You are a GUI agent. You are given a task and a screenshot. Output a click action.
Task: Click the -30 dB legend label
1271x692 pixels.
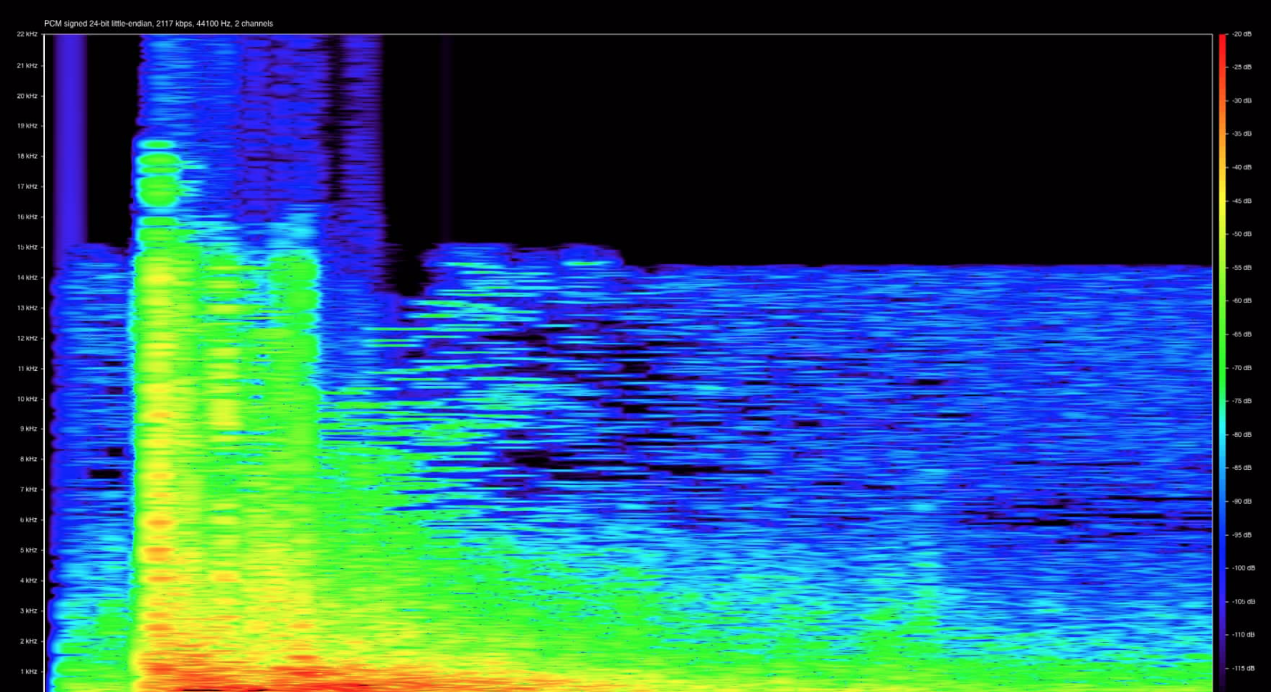[x=1241, y=101]
